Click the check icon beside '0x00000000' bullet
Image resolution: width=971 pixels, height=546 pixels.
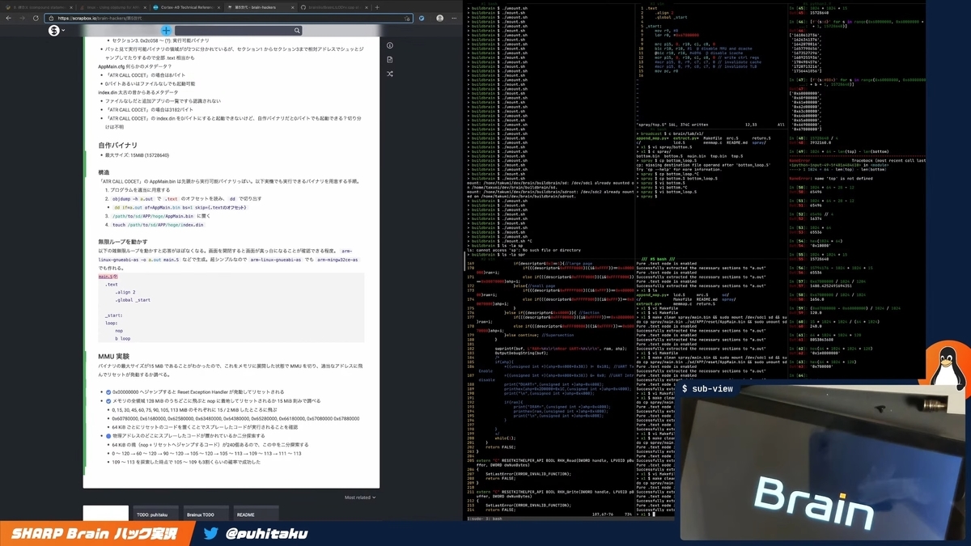109,392
